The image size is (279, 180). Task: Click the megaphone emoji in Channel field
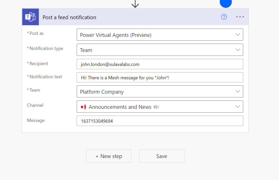click(84, 107)
